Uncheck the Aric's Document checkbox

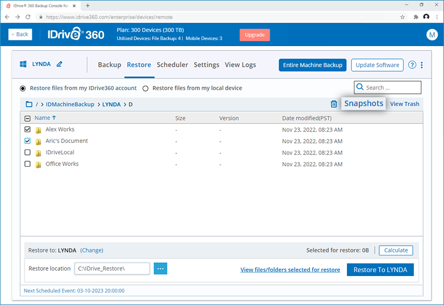(27, 141)
